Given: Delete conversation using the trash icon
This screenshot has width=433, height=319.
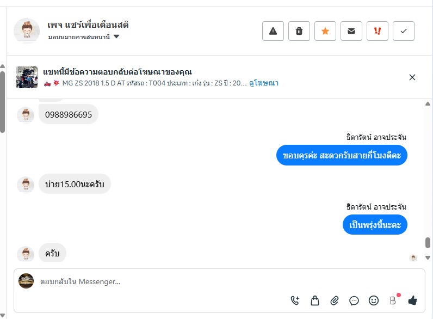Looking at the screenshot, I should point(299,31).
